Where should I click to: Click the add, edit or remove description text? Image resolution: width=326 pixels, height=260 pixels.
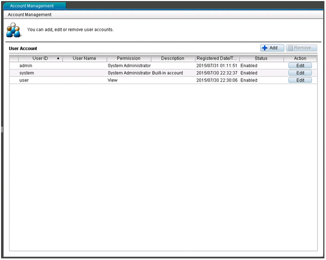[70, 30]
